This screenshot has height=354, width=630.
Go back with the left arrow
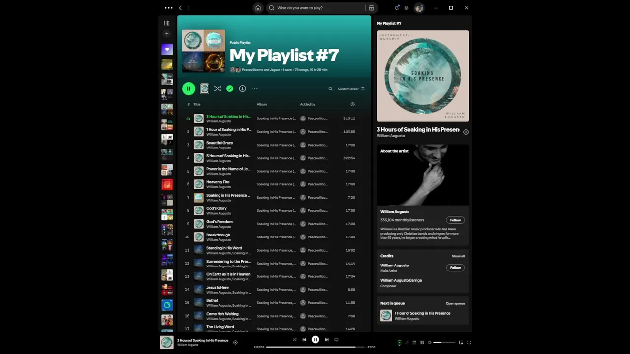click(180, 8)
